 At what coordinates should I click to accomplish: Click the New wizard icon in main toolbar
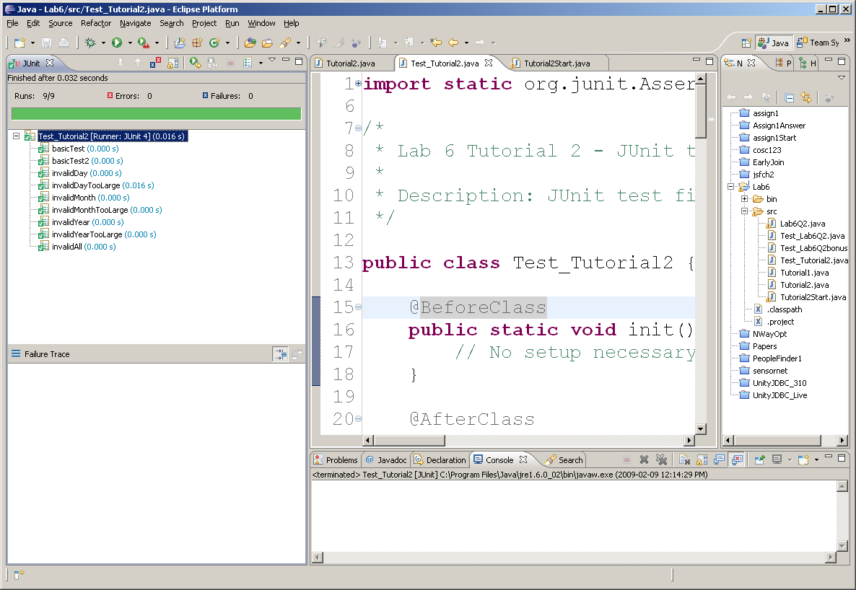(19, 43)
